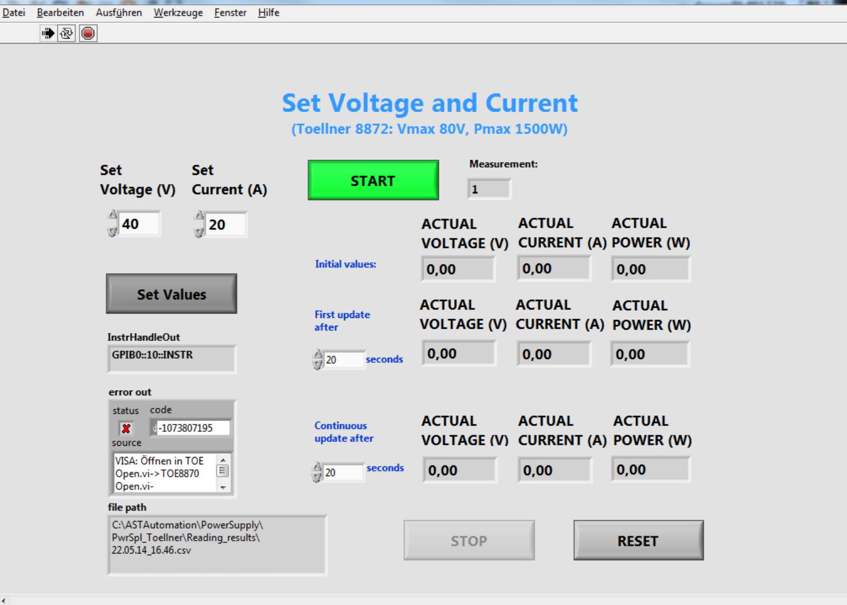Click Continuous update Actual Current indicator
Screen dimensions: 847x605
coord(554,470)
